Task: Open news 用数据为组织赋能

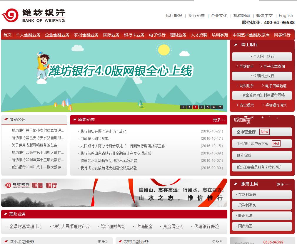Action: [x=94, y=139]
